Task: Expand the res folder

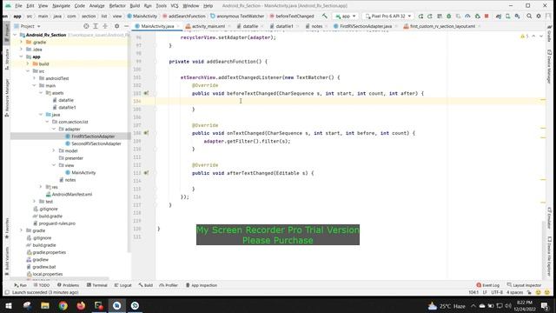Action: click(41, 187)
